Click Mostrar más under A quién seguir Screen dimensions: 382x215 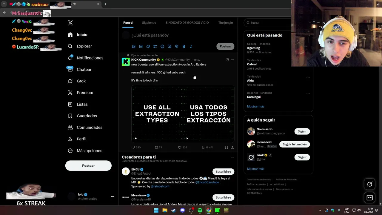click(255, 169)
